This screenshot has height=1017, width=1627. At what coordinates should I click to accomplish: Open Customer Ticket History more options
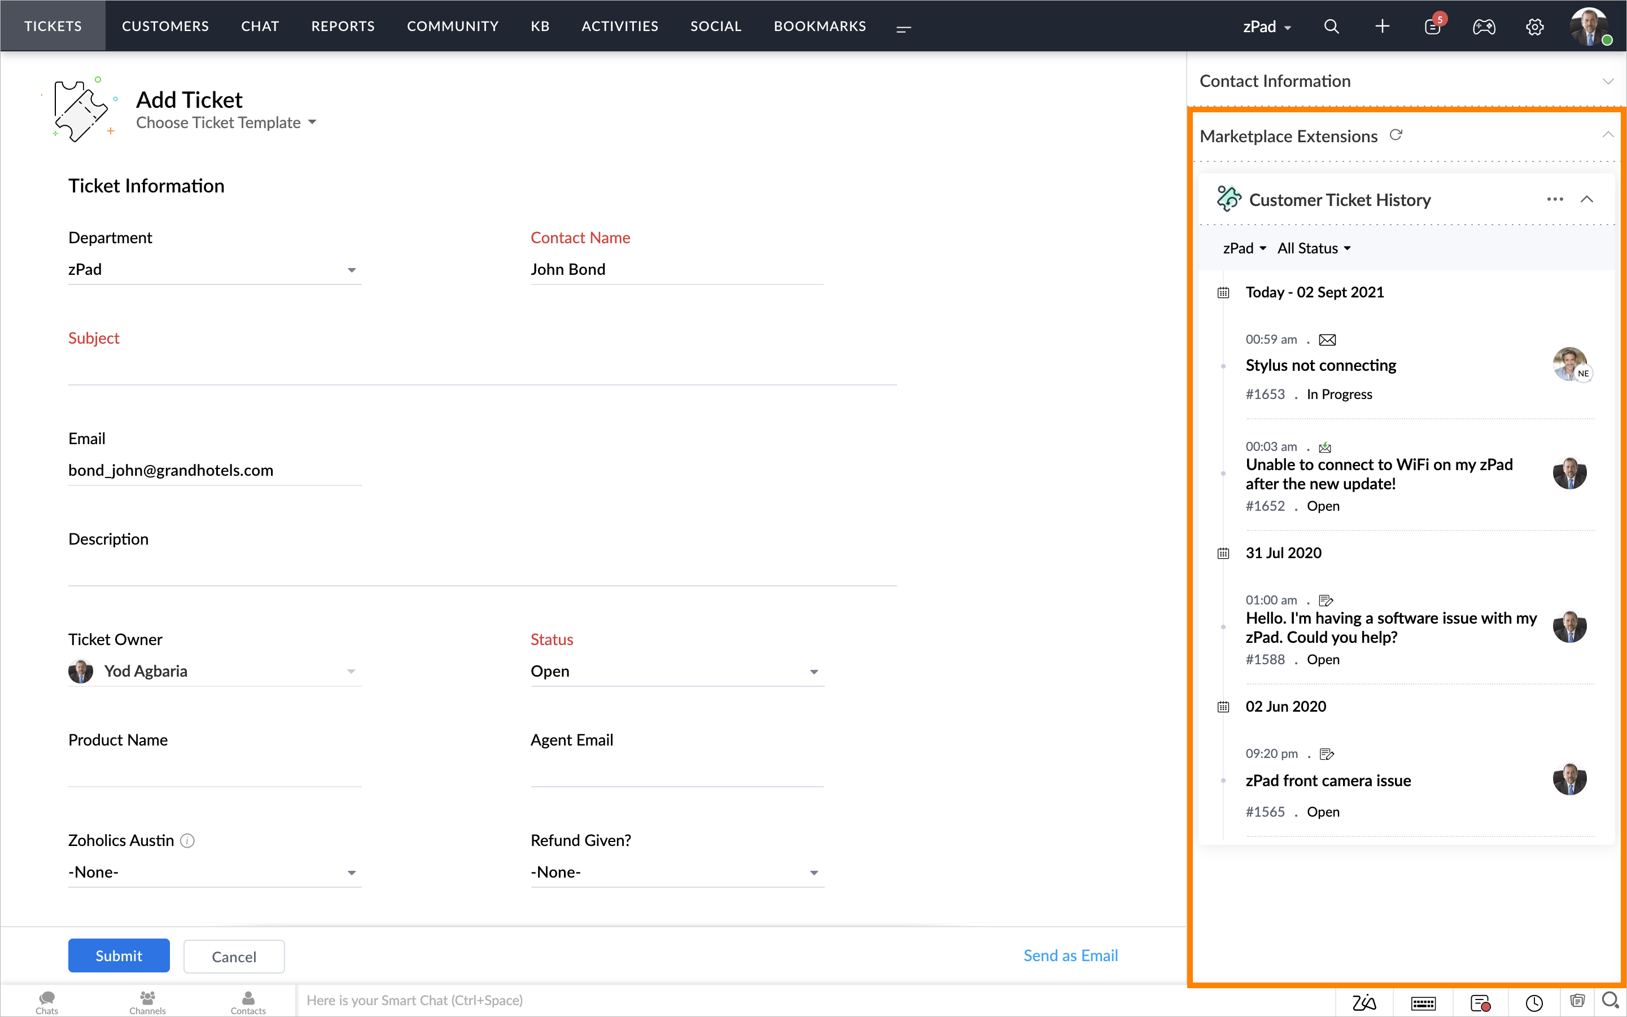pos(1554,199)
